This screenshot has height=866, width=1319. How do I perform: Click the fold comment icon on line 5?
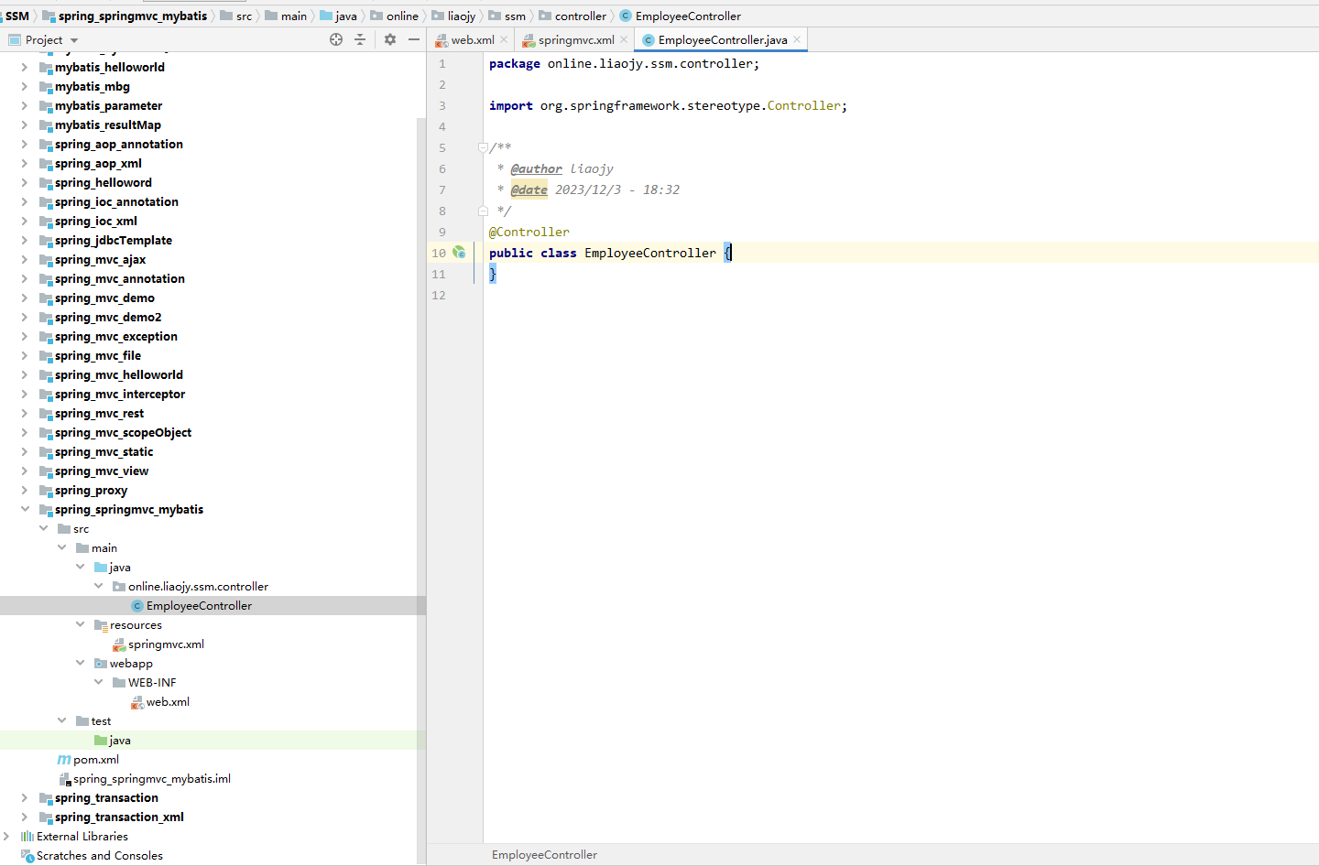pos(483,147)
